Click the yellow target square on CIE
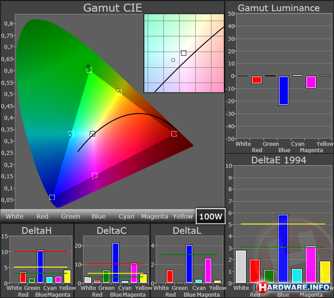The width and height of the screenshot is (334, 298). 119,92
